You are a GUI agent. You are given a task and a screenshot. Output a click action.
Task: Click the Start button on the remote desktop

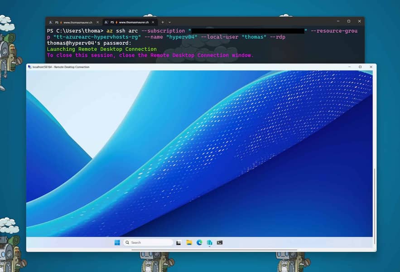[116, 242]
